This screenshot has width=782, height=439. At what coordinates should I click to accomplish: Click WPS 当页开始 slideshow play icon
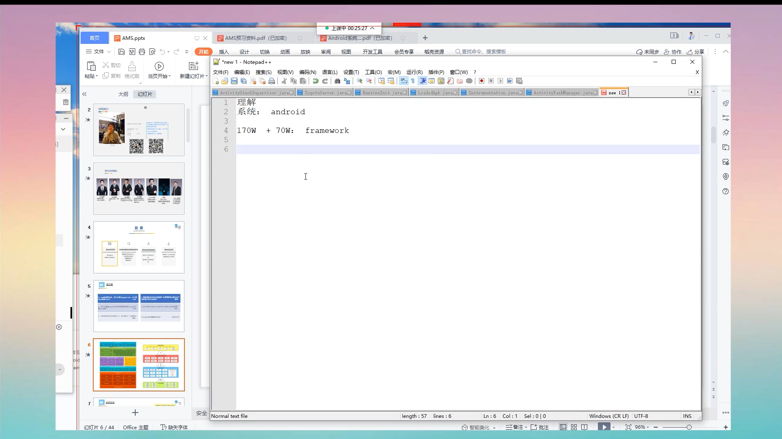(x=159, y=66)
